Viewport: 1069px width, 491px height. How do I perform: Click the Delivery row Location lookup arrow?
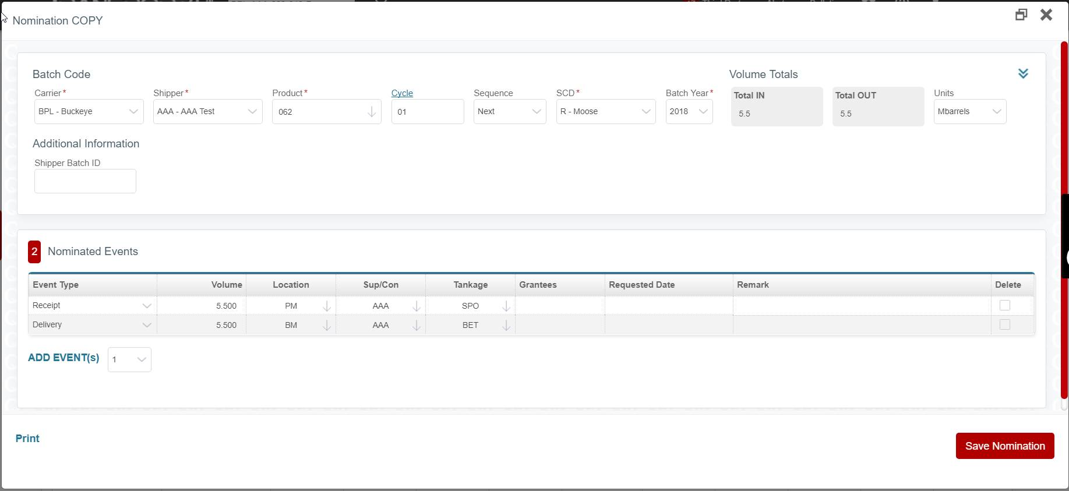tap(327, 325)
